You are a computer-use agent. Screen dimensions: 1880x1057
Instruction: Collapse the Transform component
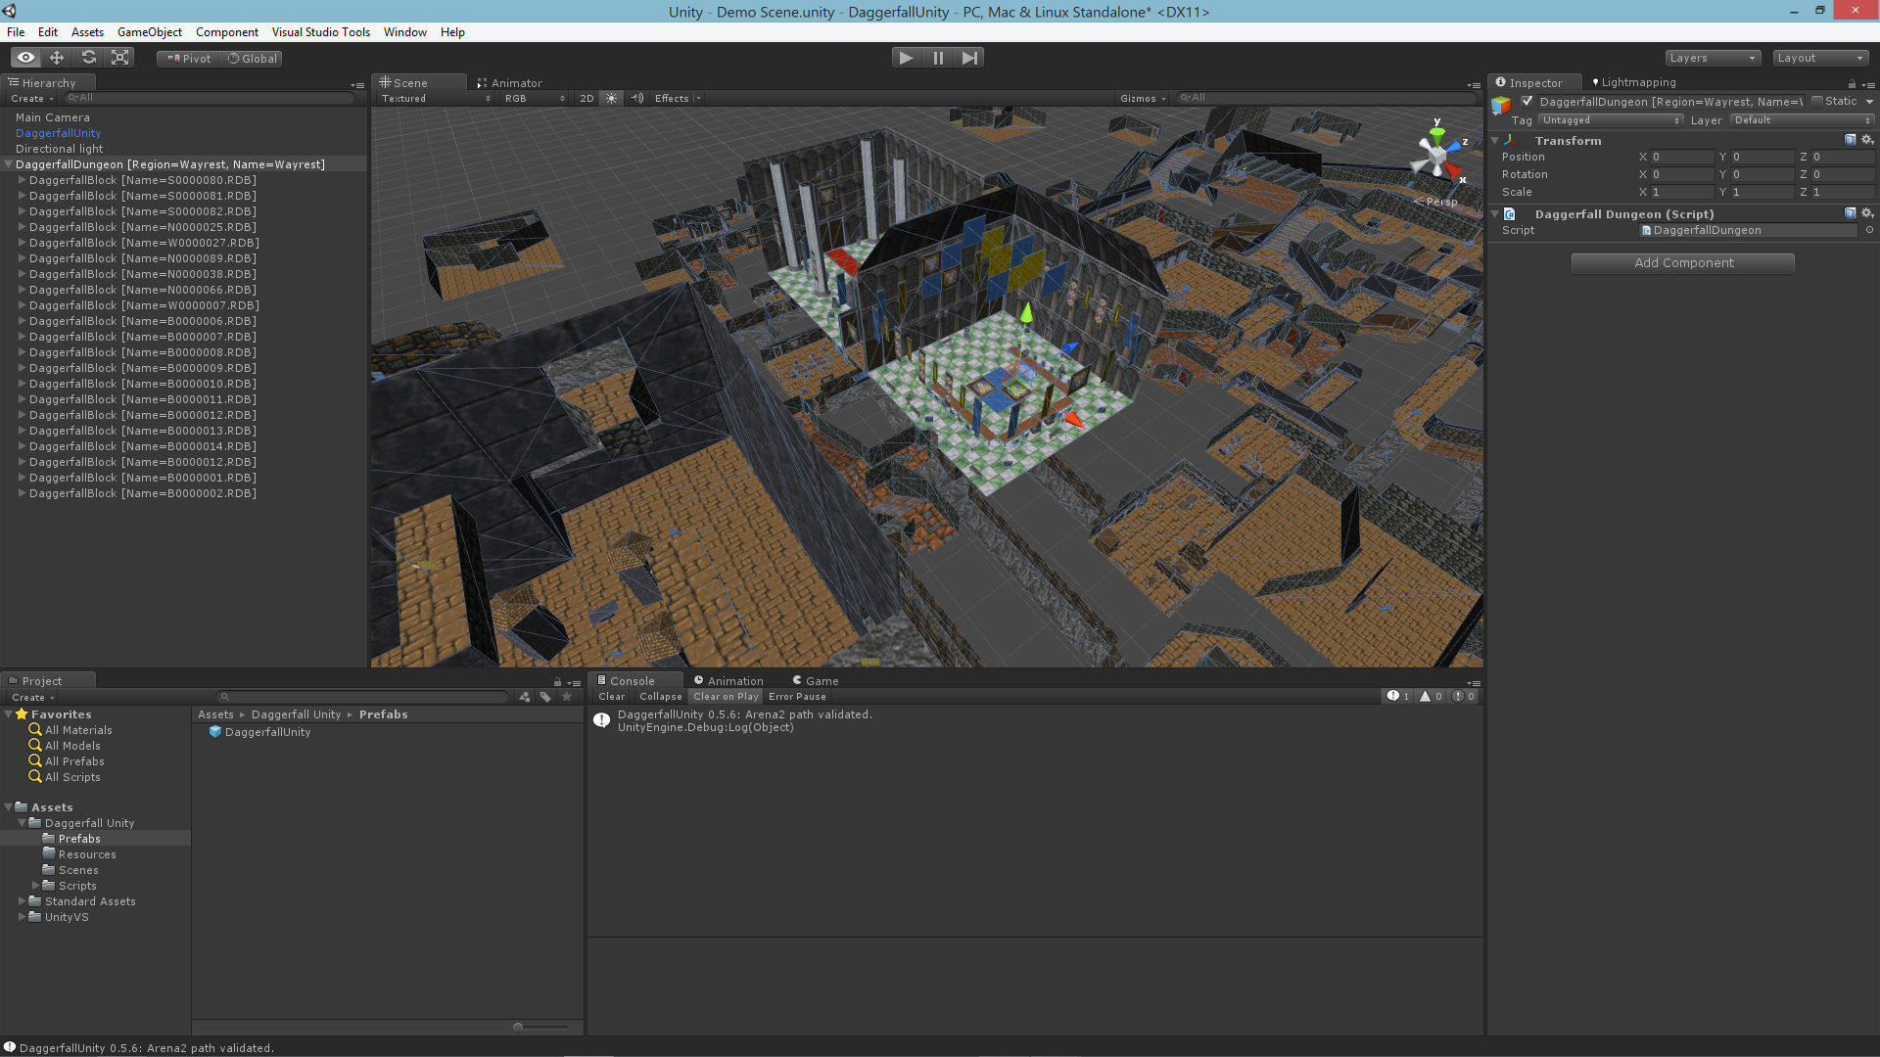(x=1495, y=141)
